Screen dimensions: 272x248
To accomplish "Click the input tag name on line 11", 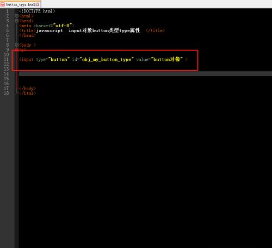I will (x=27, y=59).
